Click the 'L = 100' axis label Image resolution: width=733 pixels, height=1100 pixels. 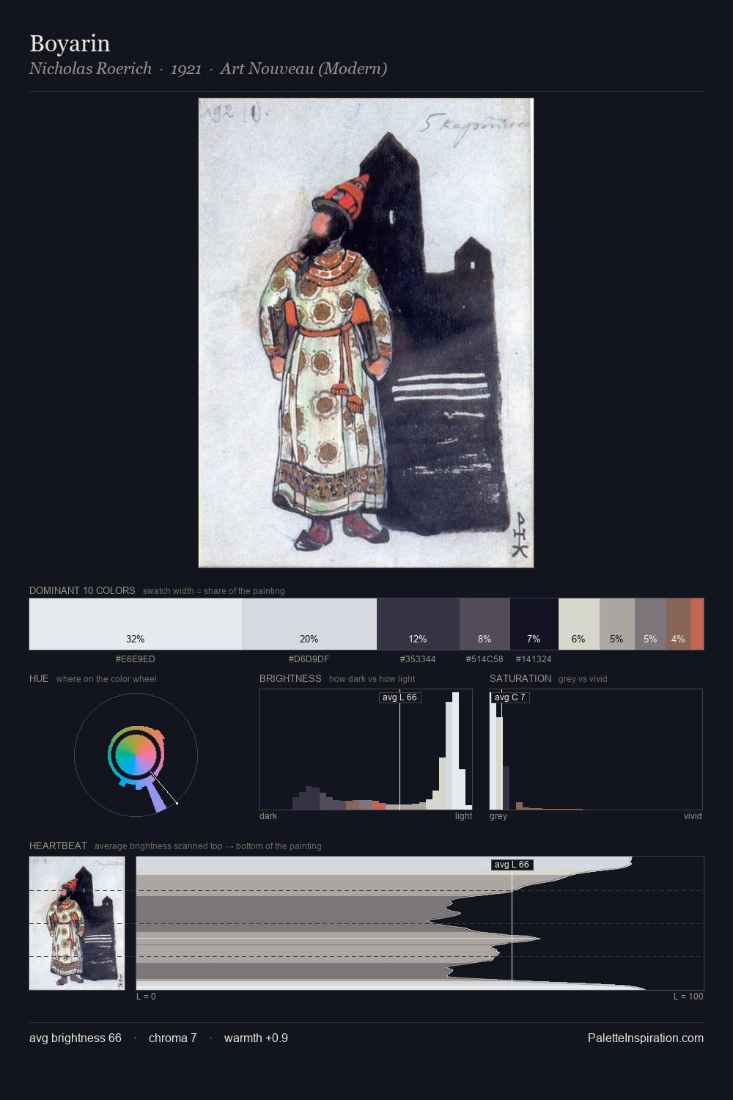(x=688, y=997)
